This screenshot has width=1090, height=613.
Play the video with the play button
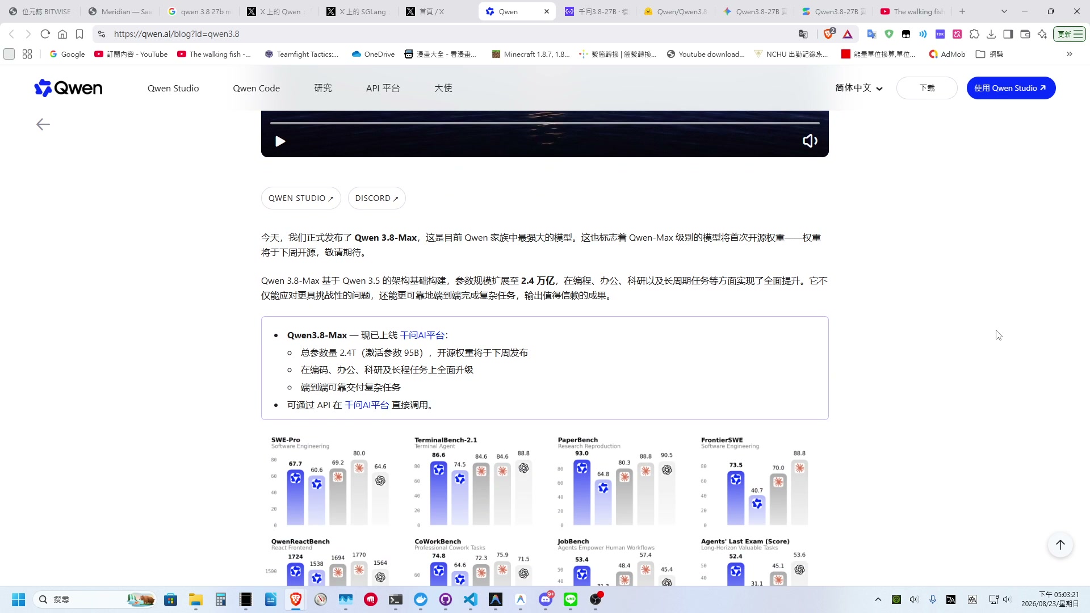(x=280, y=141)
